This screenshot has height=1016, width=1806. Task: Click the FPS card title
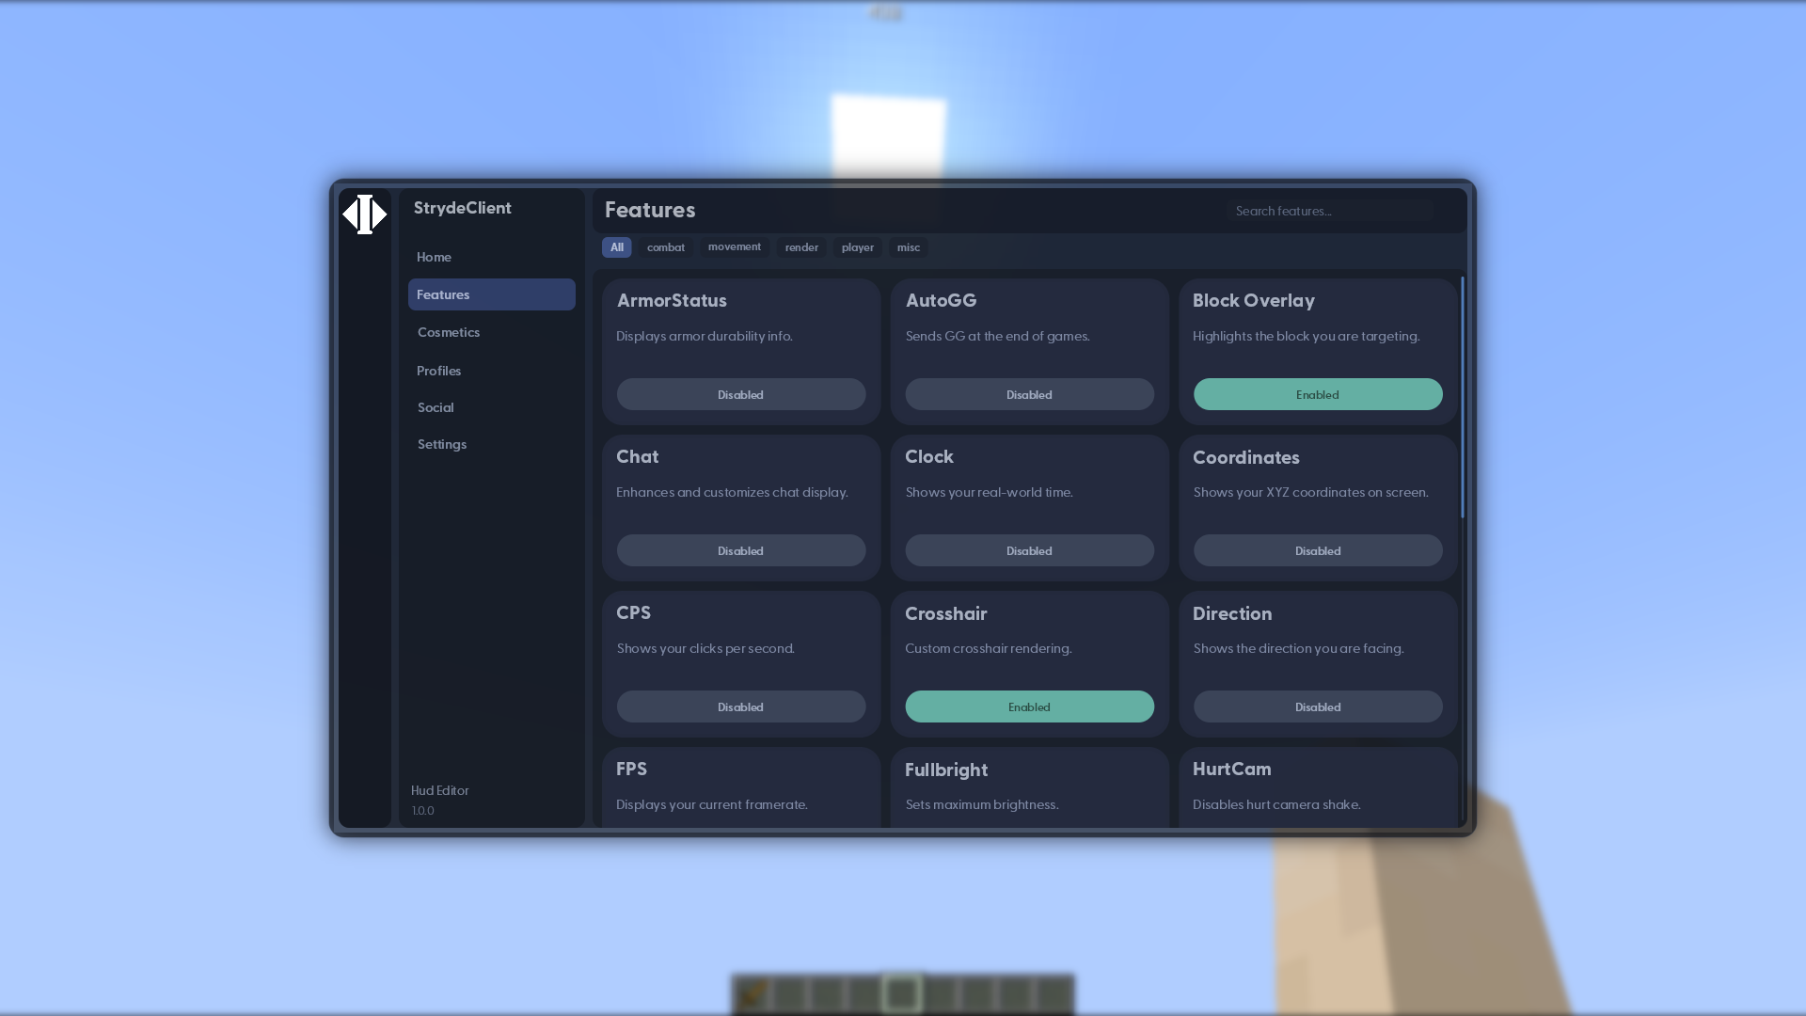pyautogui.click(x=631, y=770)
